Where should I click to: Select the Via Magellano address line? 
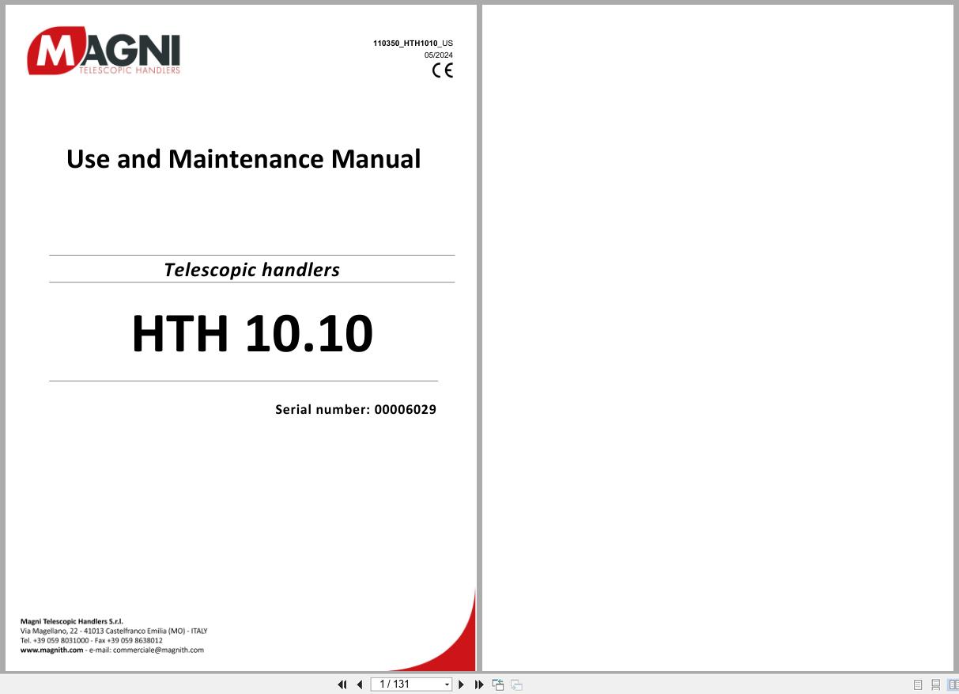click(114, 631)
